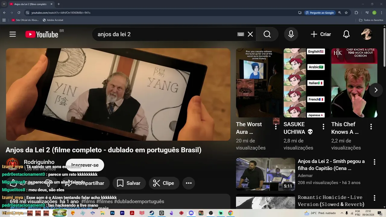This screenshot has width=386, height=217.
Task: Open Steam from the taskbar
Action: pyautogui.click(x=152, y=213)
